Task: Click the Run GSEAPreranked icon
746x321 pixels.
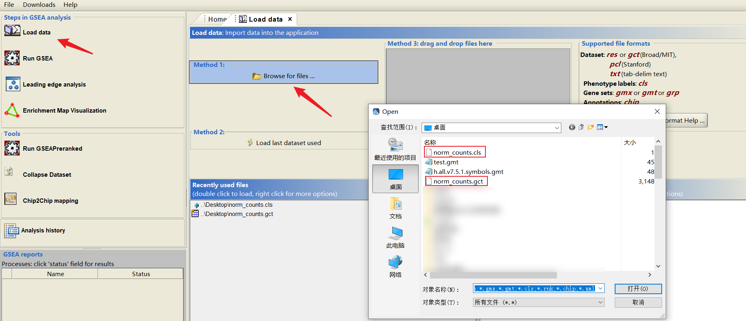Action: 12,148
